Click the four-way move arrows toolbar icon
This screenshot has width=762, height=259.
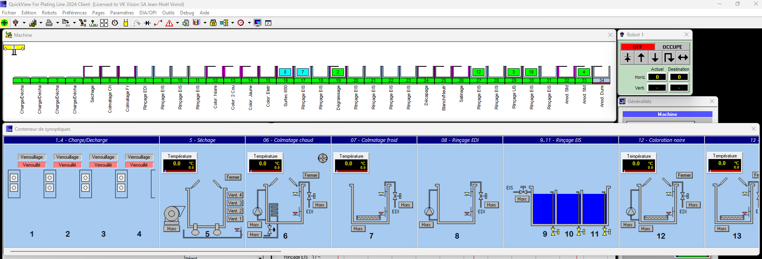pos(104,23)
